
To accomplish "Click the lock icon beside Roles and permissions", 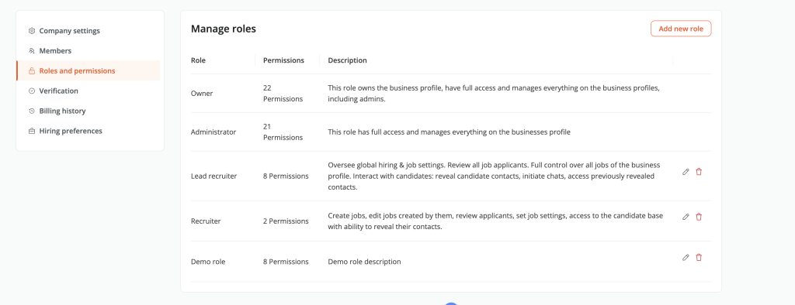I will point(31,70).
